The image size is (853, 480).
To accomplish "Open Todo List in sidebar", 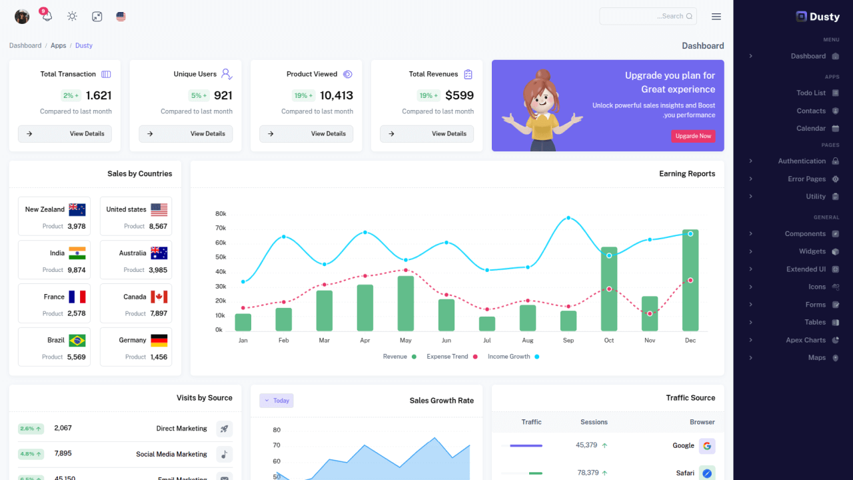I will (811, 93).
